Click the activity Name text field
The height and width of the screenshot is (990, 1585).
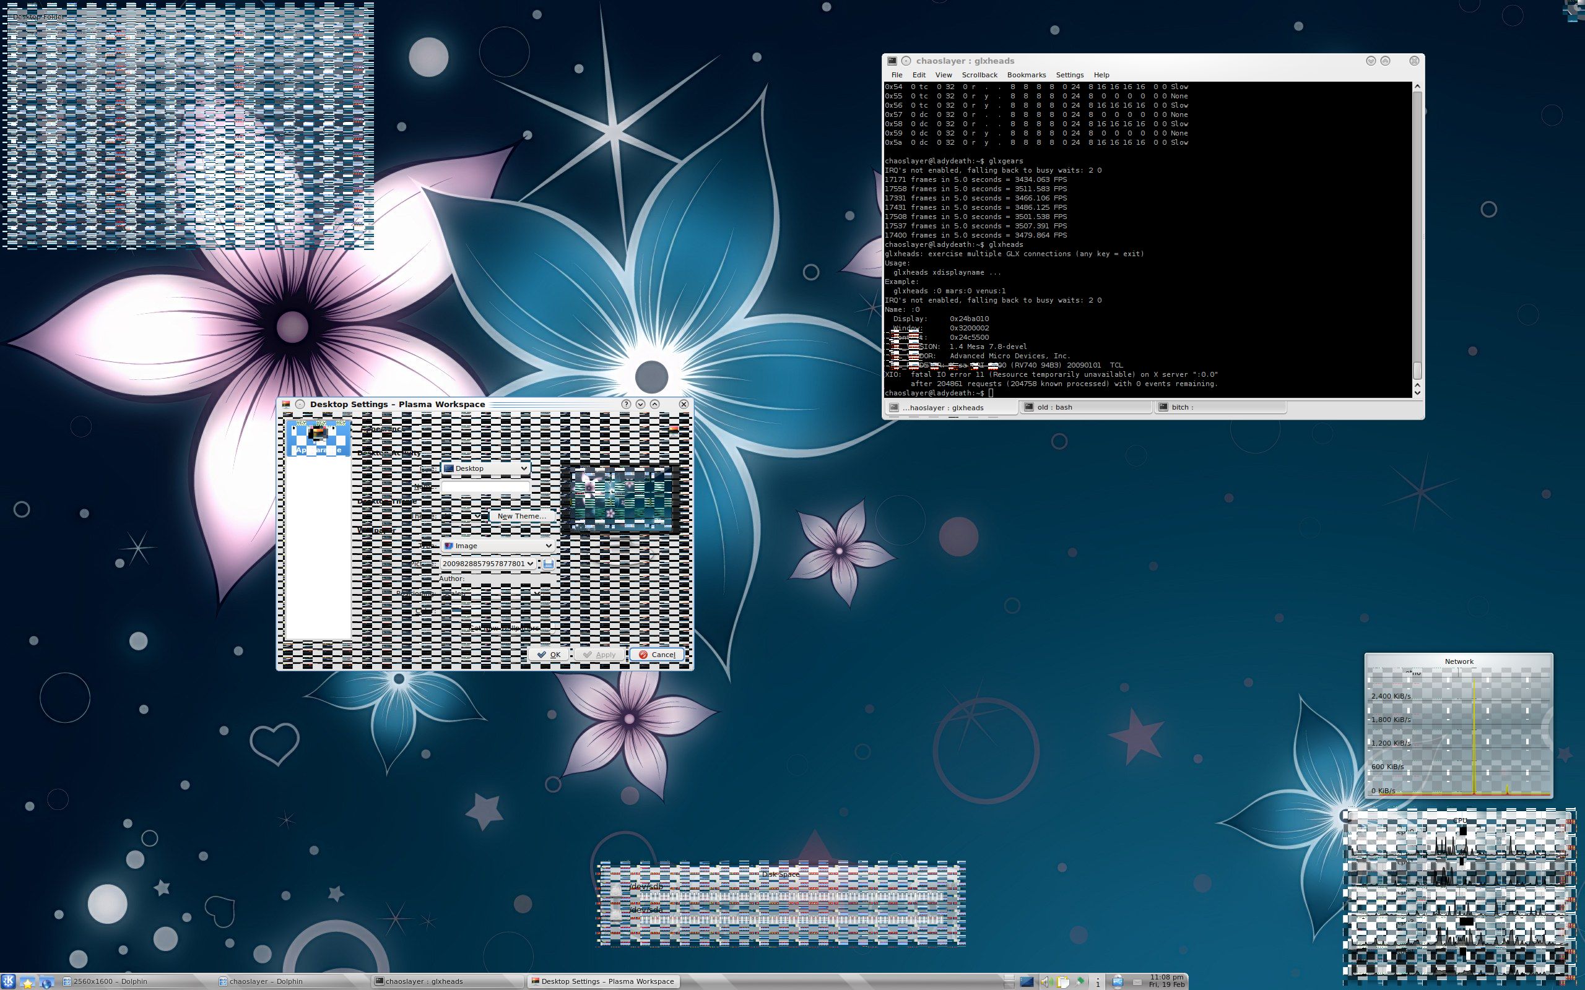(x=485, y=486)
